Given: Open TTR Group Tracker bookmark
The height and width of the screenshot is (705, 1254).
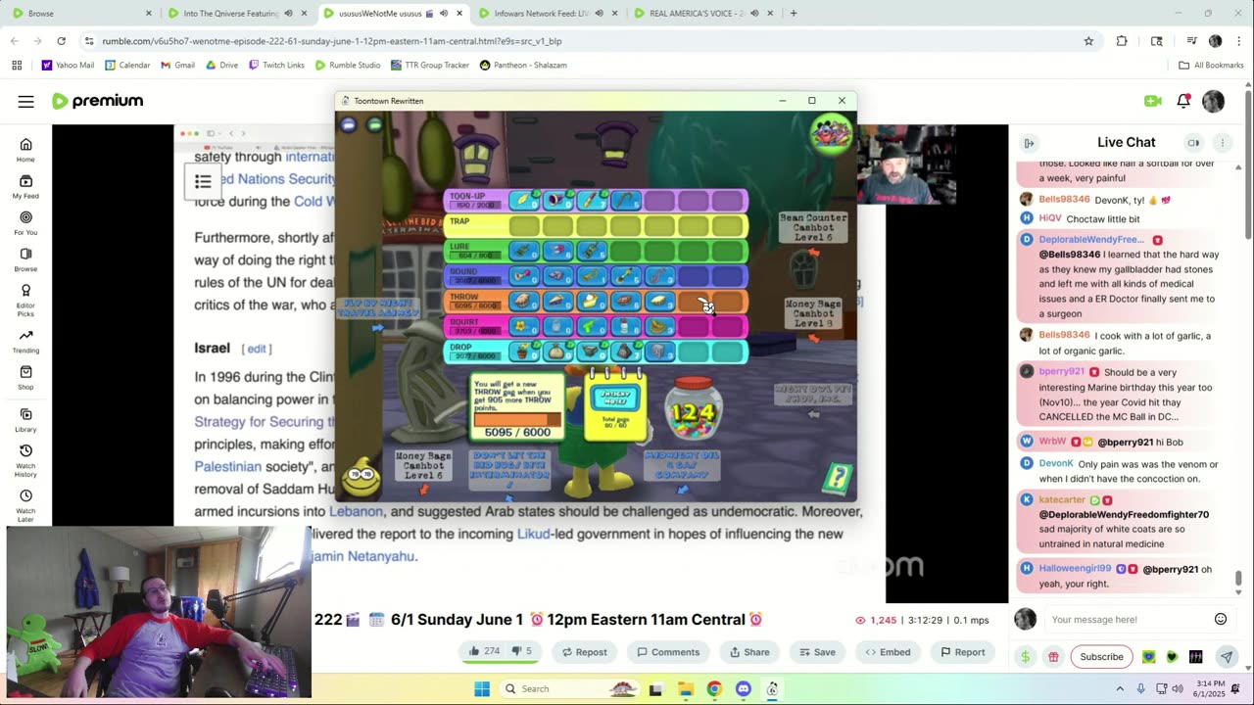Looking at the screenshot, I should coord(430,65).
